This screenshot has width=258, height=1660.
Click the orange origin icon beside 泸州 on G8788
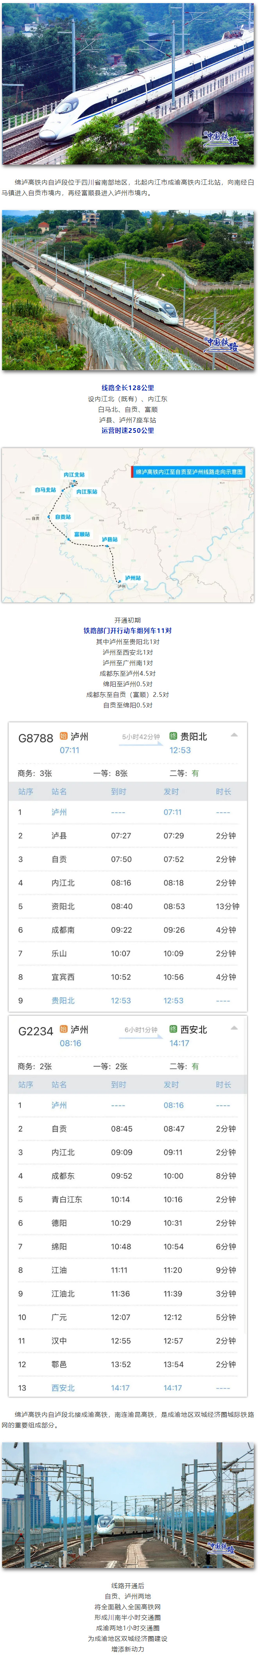coord(64,736)
